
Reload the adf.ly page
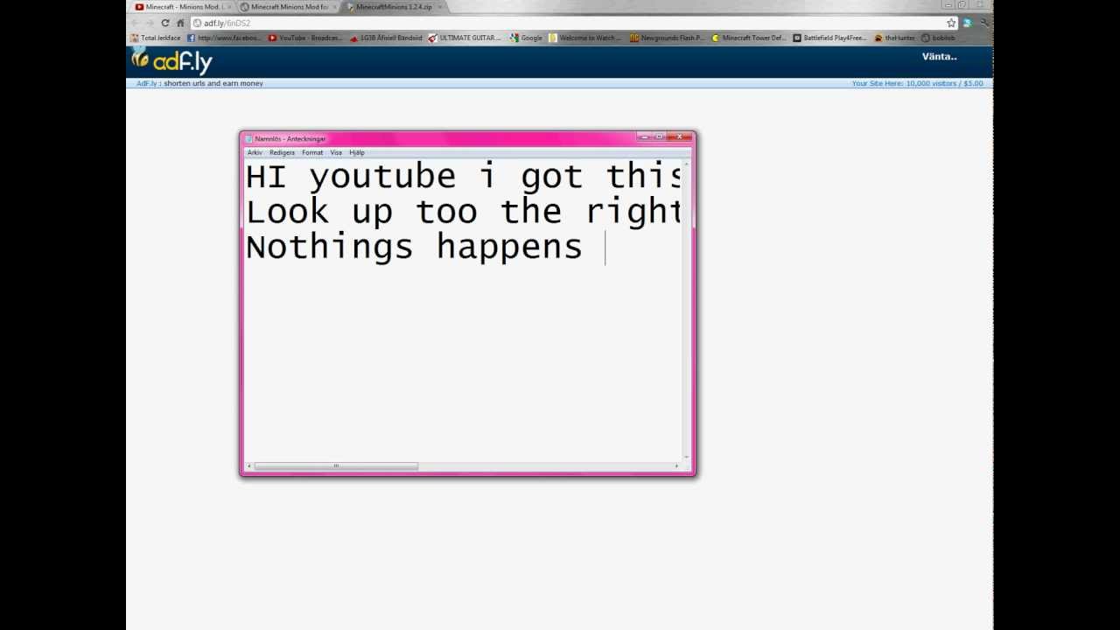(164, 23)
